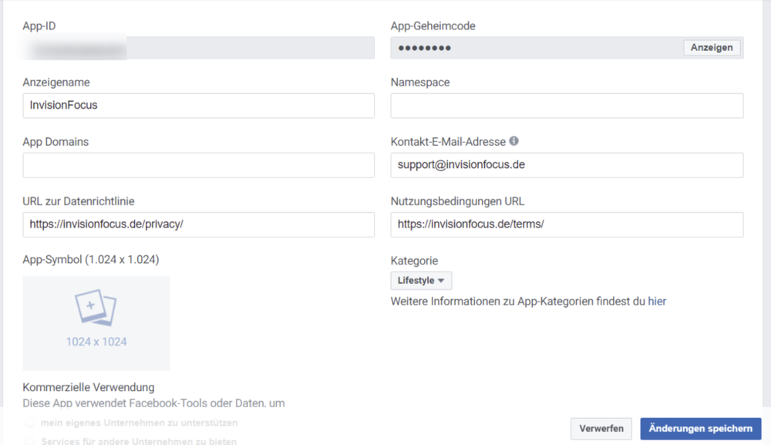Open the 'hier' link about app categories
771x445 pixels.
point(657,301)
